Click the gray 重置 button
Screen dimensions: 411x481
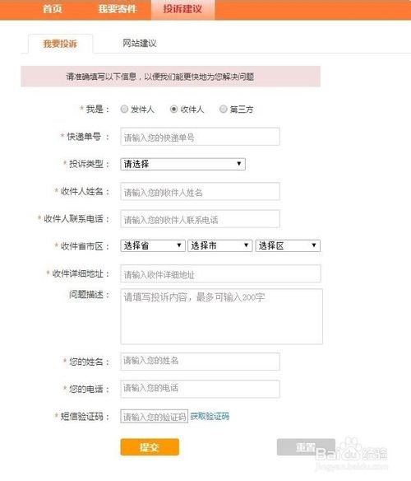coord(306,447)
